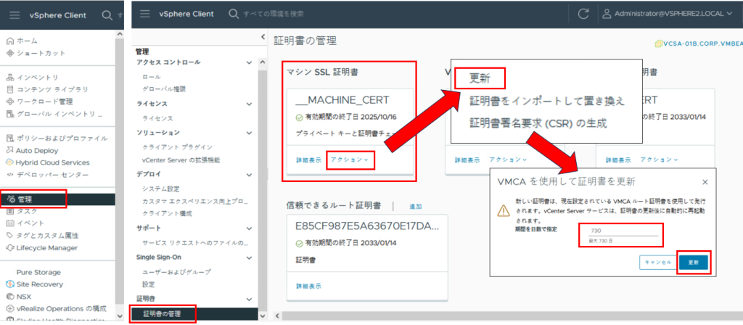Open グローバル権限 in the admin sidebar
This screenshot has height=325, width=743.
click(x=163, y=89)
